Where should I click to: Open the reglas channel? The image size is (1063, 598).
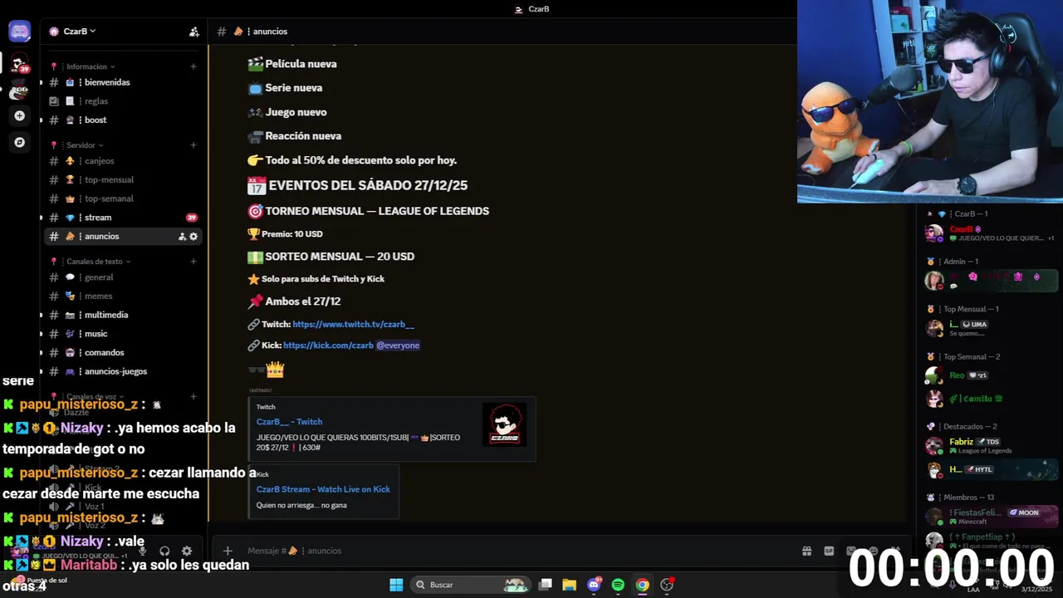pyautogui.click(x=123, y=101)
